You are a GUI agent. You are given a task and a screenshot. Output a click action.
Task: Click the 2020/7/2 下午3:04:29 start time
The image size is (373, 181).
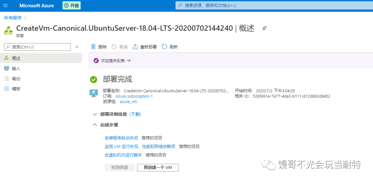point(276,91)
